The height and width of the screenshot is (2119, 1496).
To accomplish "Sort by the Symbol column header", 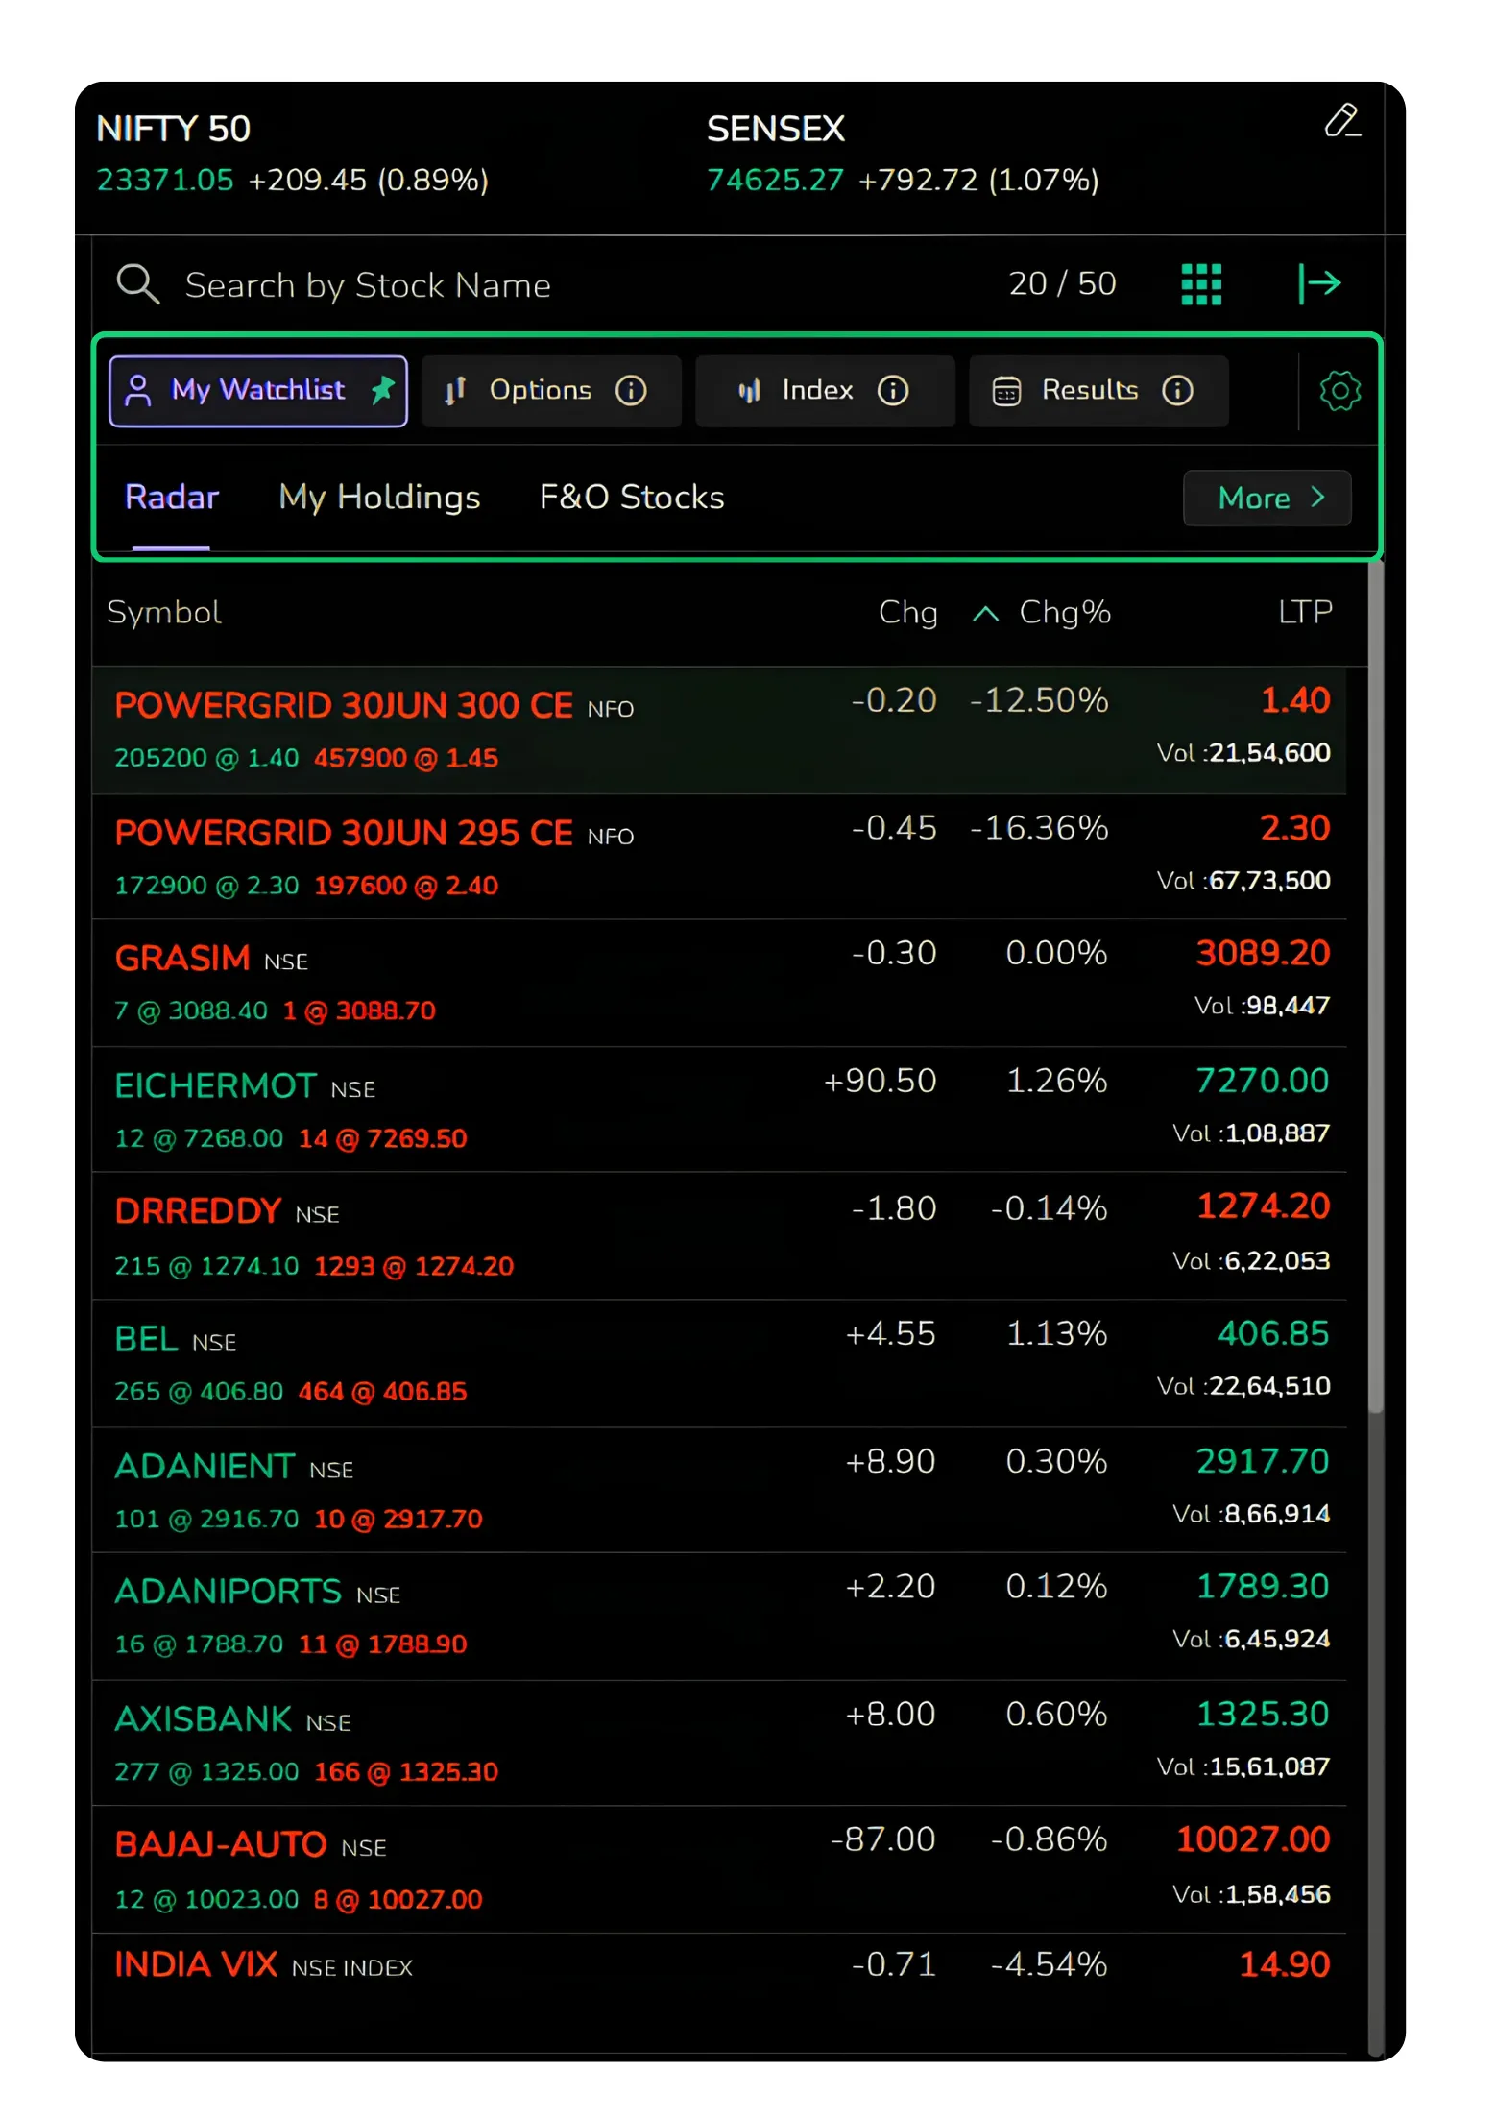I will tap(164, 613).
